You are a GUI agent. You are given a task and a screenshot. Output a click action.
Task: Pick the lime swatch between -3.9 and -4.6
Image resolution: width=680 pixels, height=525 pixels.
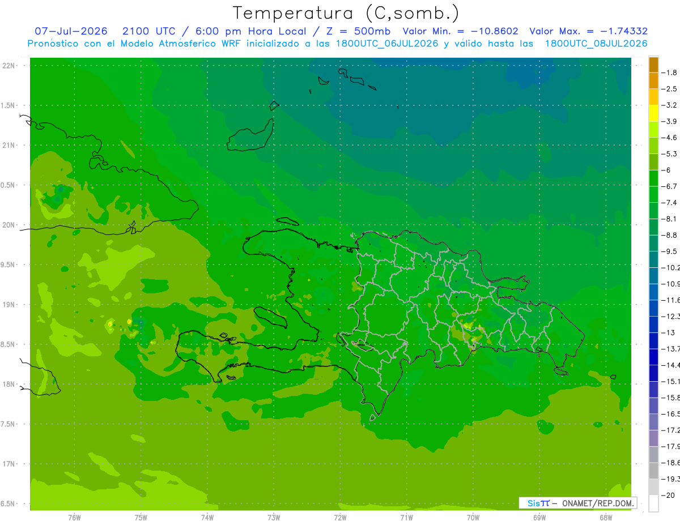pos(653,130)
